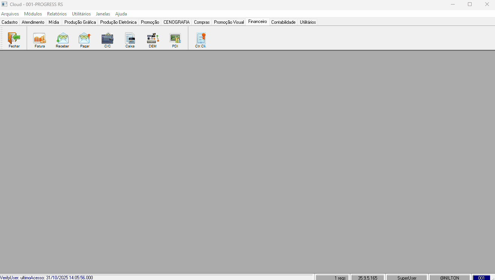Open the PDI chart icon
The height and width of the screenshot is (280, 495).
pyautogui.click(x=175, y=39)
